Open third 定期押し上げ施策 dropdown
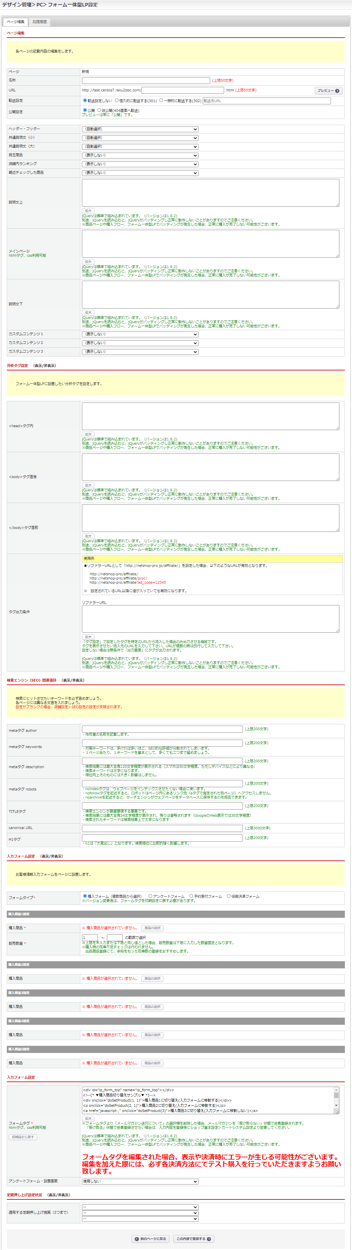Viewport: 352px width, 1250px height. (x=140, y=1219)
